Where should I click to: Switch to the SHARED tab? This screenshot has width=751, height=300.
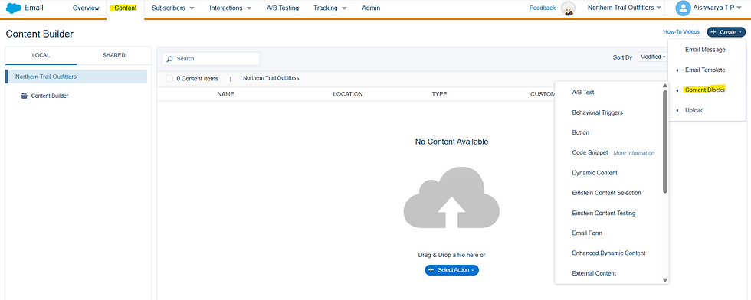tap(114, 56)
